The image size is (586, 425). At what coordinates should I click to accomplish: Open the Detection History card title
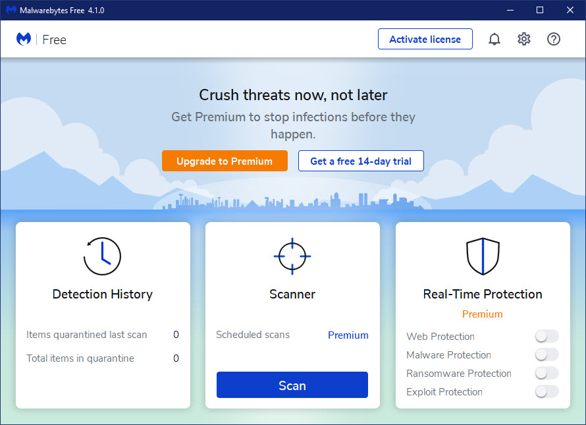[x=103, y=295]
